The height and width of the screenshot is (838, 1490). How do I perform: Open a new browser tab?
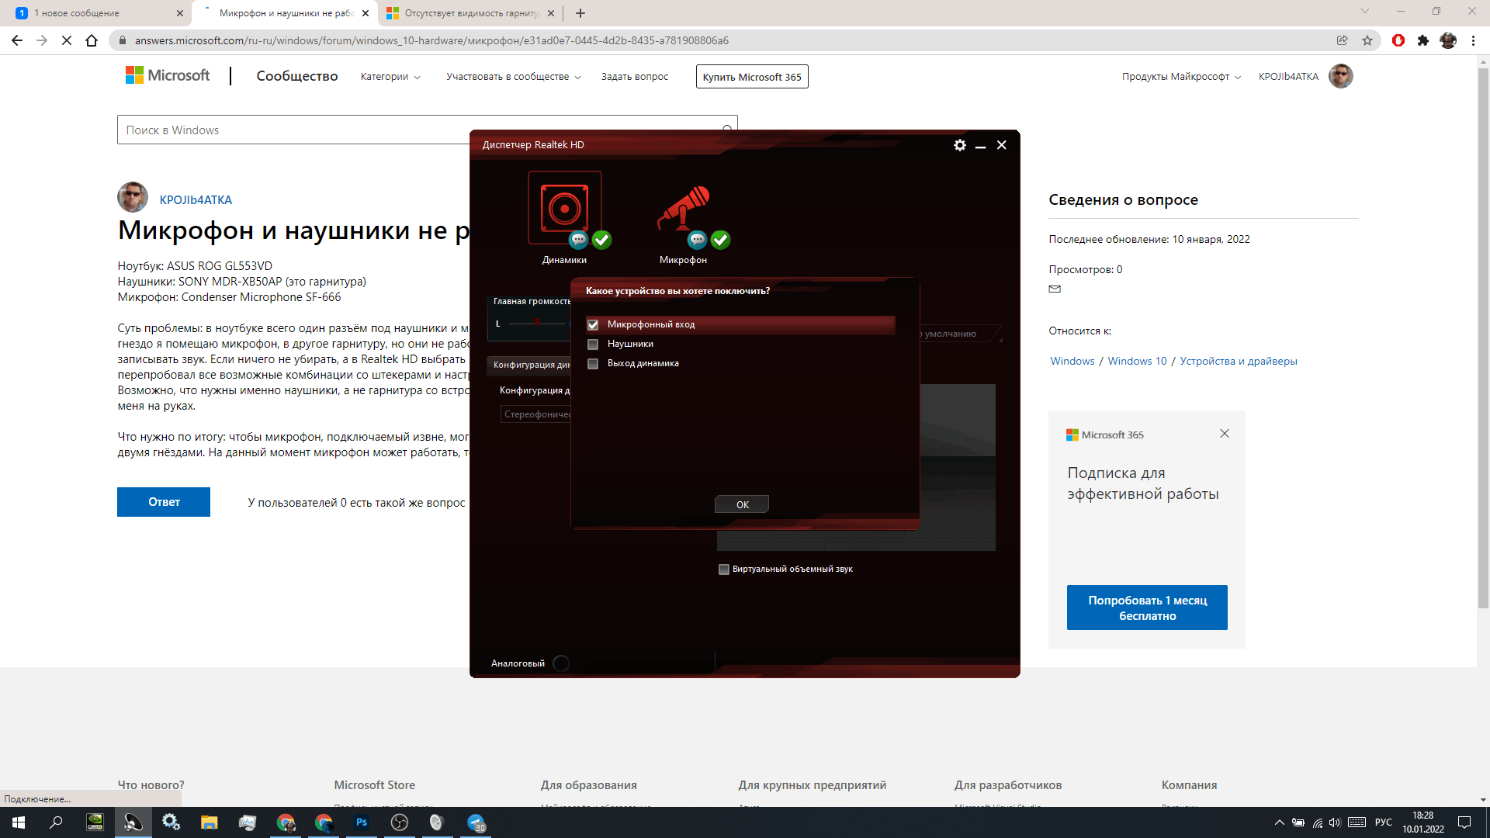tap(580, 13)
